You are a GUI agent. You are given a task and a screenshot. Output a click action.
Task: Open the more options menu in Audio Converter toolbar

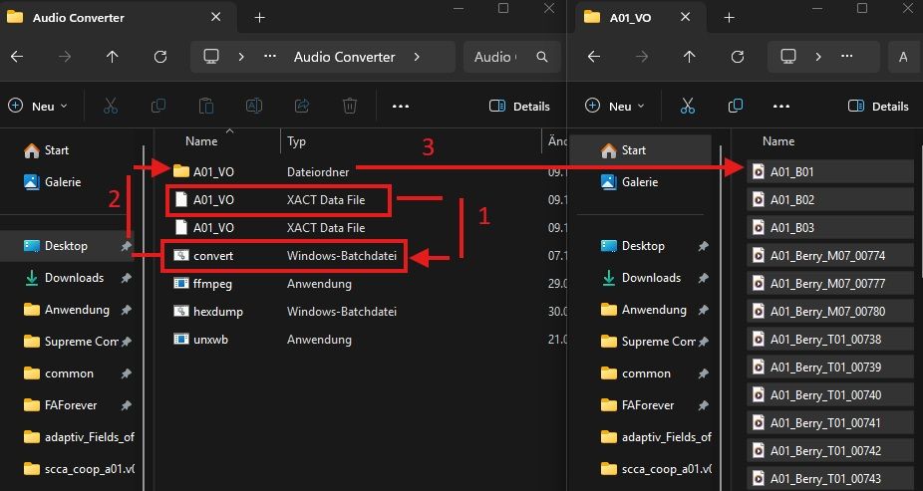(x=401, y=107)
